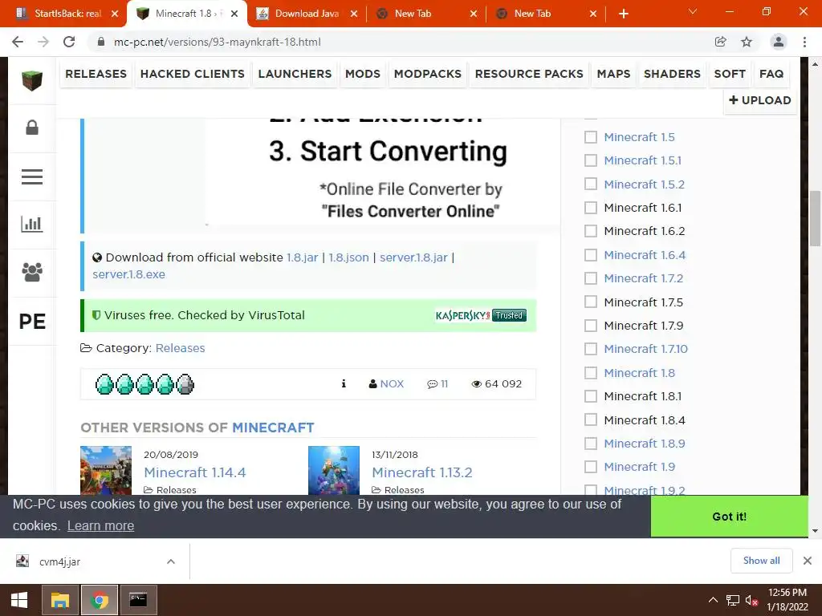Check the Minecraft 1.8 checkbox
This screenshot has width=822, height=616.
tap(591, 373)
